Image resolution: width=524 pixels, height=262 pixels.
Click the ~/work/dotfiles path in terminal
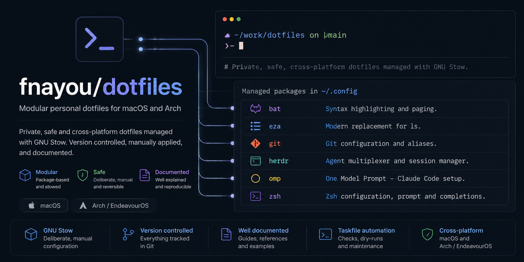coord(269,35)
